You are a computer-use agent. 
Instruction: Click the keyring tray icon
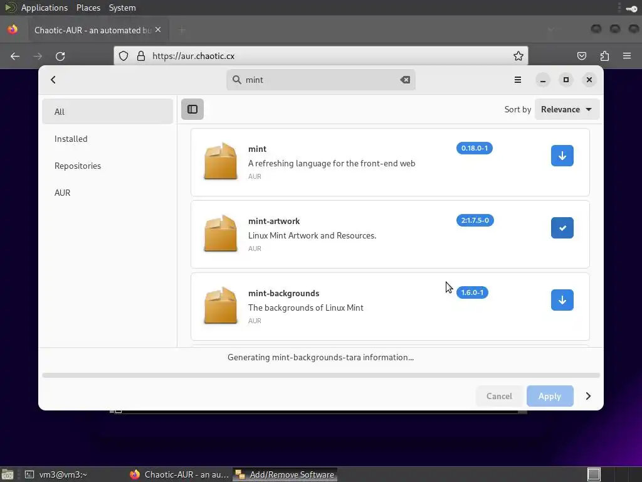632,8
